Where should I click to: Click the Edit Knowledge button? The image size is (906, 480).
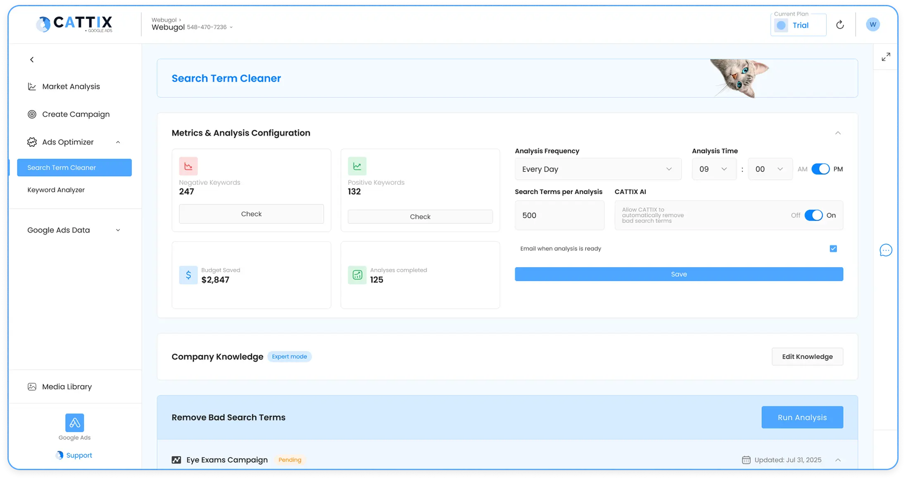click(807, 356)
